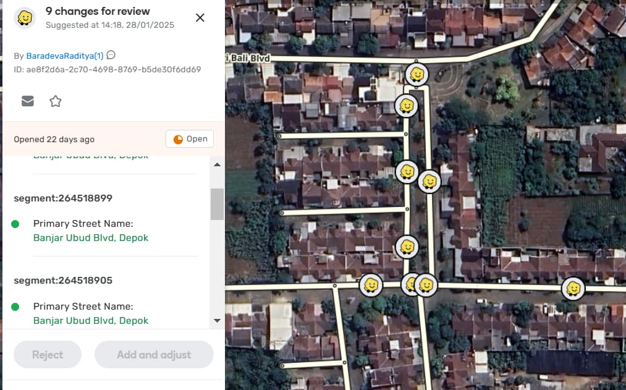Select the Waze marker at far east of horizontal road
The height and width of the screenshot is (390, 626).
[573, 289]
